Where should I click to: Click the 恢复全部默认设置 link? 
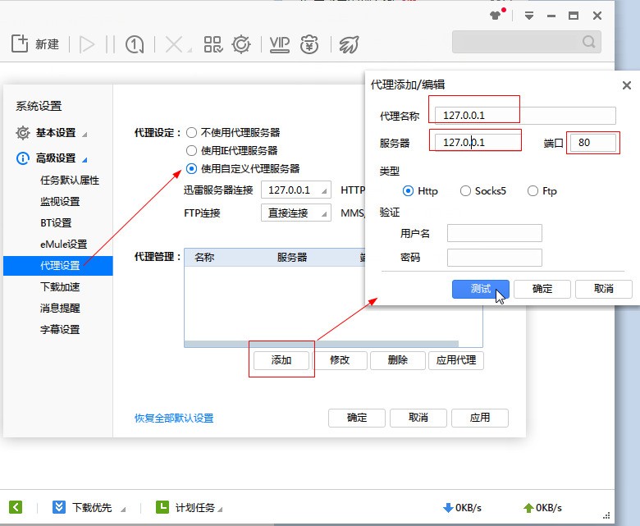point(174,418)
